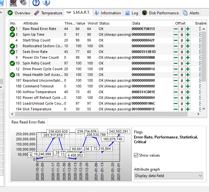
Task: Click green plus offset for Seek Error Rate
Action: (188, 52)
